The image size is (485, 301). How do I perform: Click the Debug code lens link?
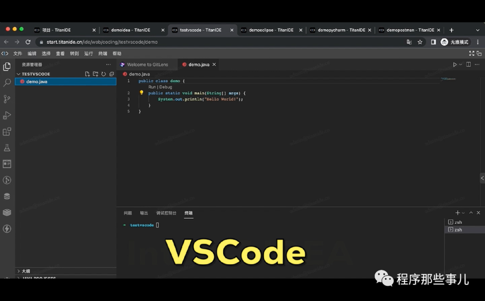click(166, 87)
